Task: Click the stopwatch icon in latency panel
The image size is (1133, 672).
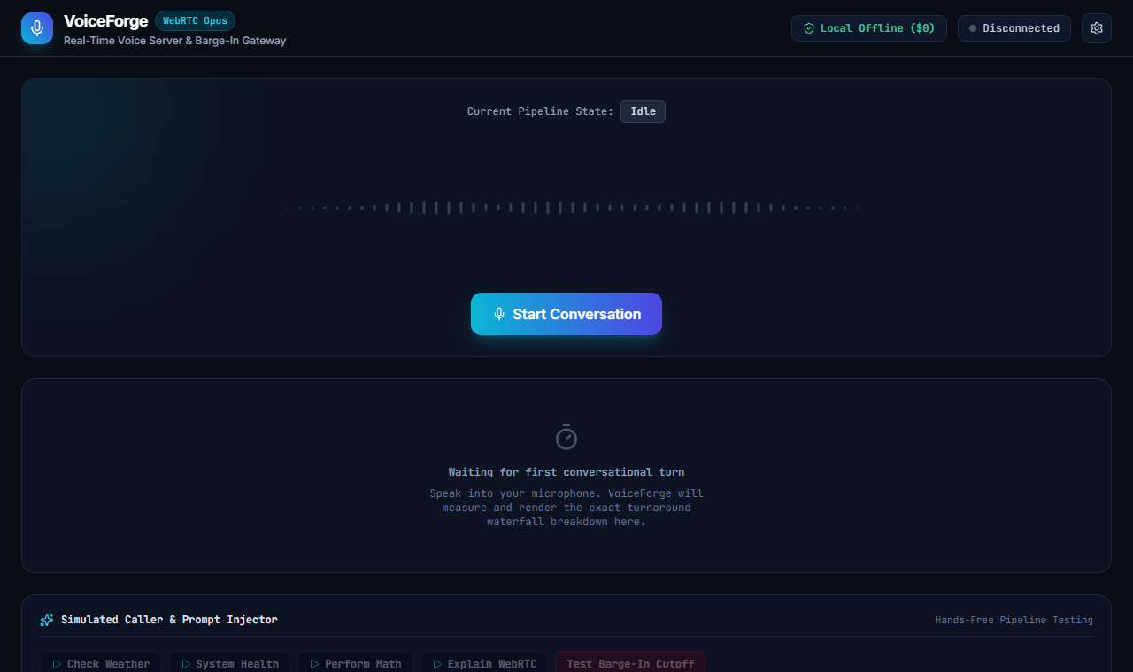Action: pyautogui.click(x=566, y=437)
